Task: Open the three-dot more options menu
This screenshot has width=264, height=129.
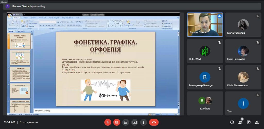Action: 143,122
